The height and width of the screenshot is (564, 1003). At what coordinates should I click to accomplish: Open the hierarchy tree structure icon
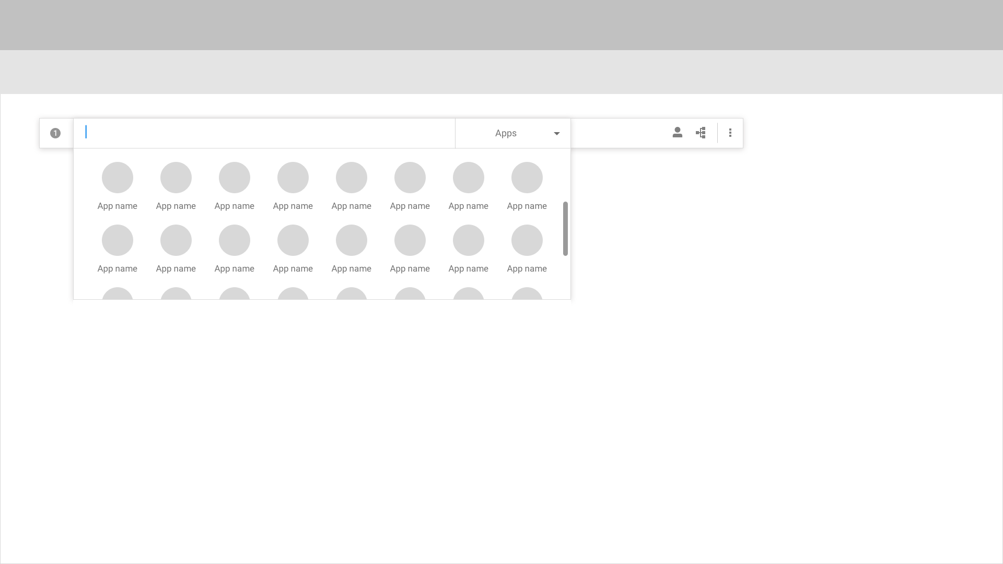(701, 133)
